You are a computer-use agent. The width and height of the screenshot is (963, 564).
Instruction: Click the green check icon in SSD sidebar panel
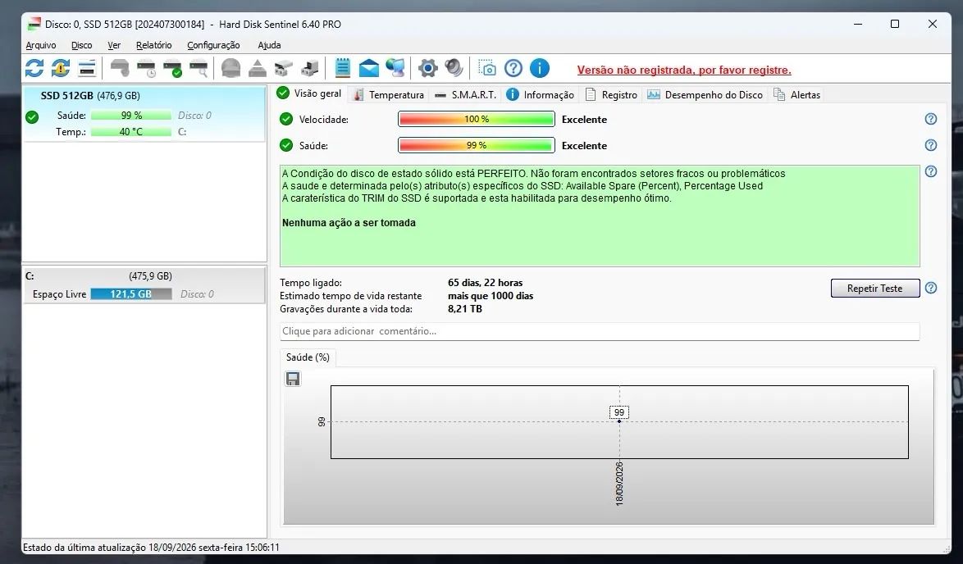33,116
